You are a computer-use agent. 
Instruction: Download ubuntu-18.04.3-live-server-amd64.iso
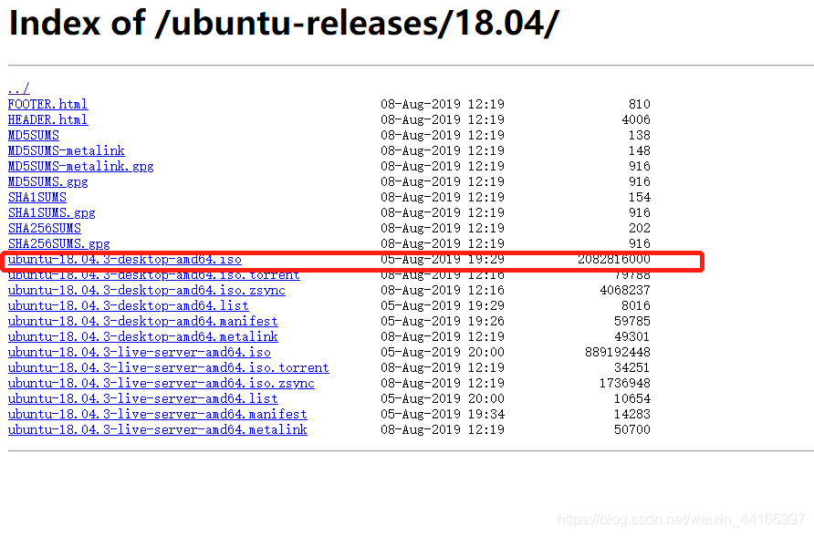(x=139, y=353)
